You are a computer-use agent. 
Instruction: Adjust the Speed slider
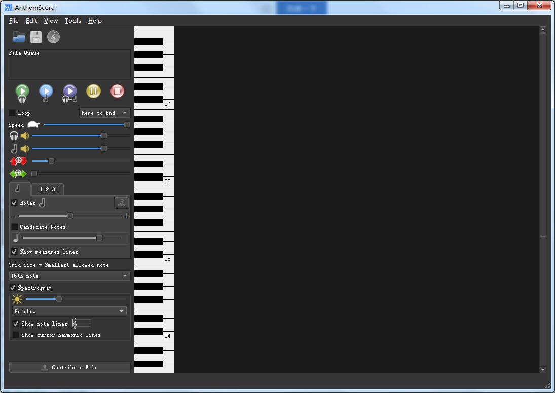(x=87, y=125)
